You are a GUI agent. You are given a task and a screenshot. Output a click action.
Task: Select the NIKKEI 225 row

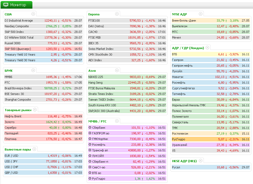(x=127, y=77)
